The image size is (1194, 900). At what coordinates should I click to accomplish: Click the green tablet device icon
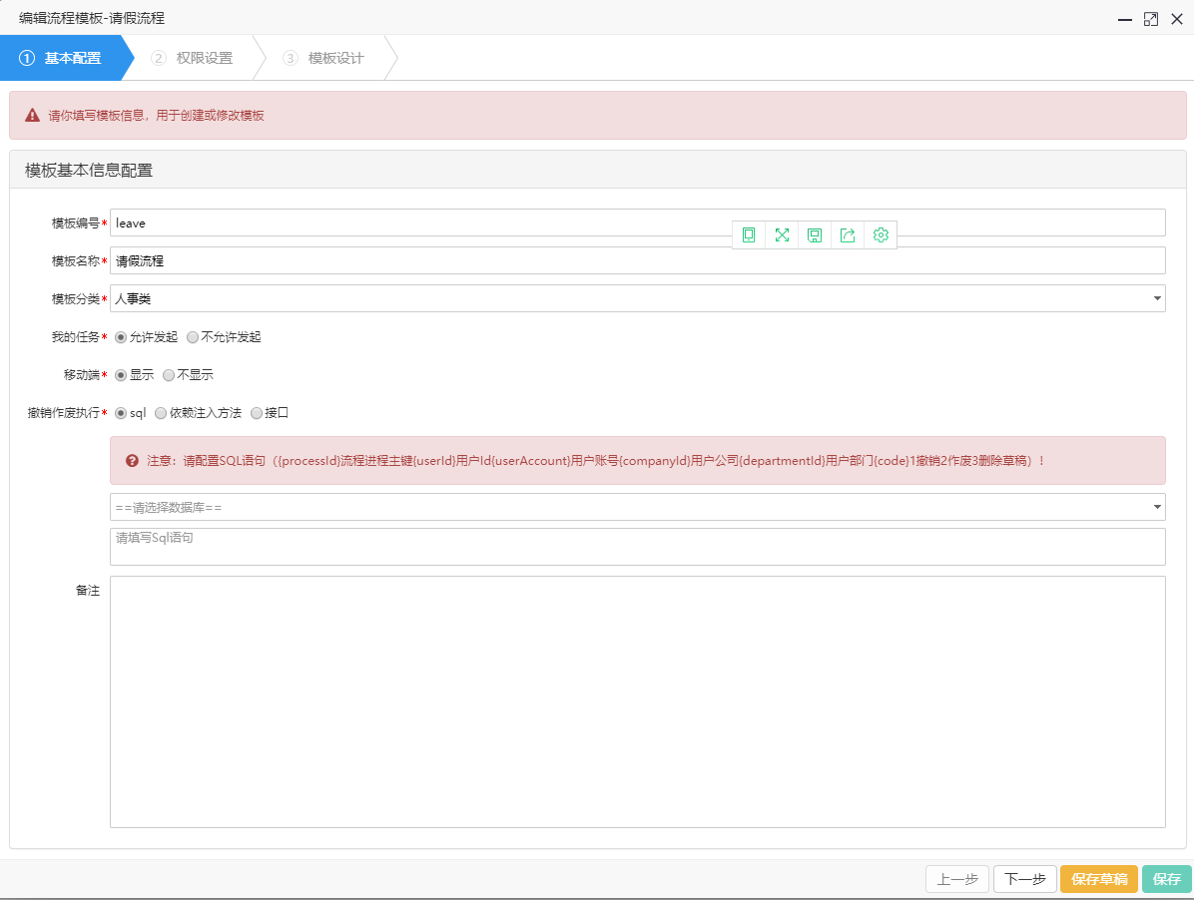click(x=749, y=235)
